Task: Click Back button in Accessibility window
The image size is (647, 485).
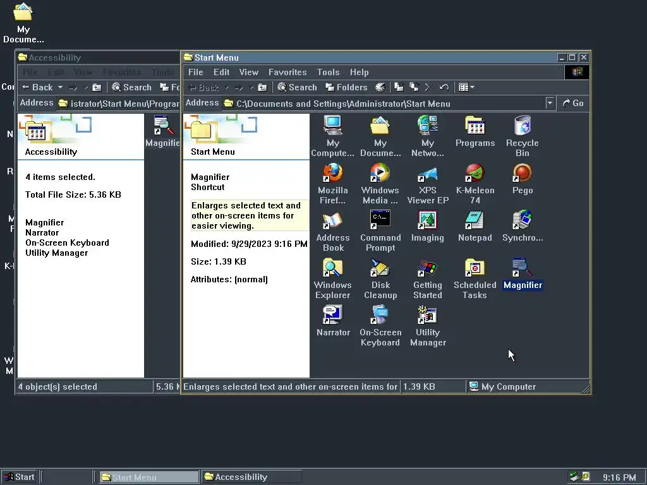Action: pyautogui.click(x=38, y=87)
